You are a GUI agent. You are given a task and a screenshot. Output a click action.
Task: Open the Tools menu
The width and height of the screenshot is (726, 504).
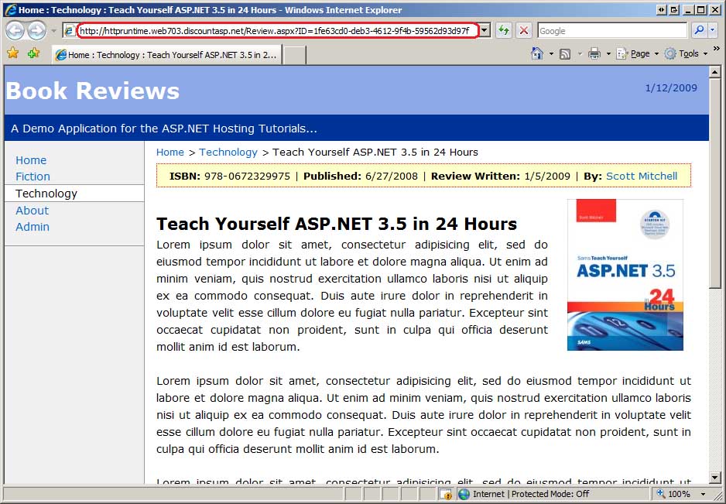click(686, 53)
